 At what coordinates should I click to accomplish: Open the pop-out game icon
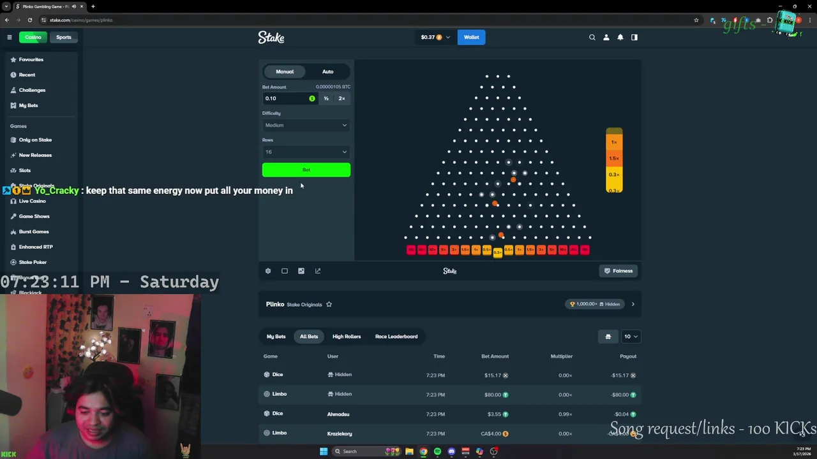click(318, 271)
